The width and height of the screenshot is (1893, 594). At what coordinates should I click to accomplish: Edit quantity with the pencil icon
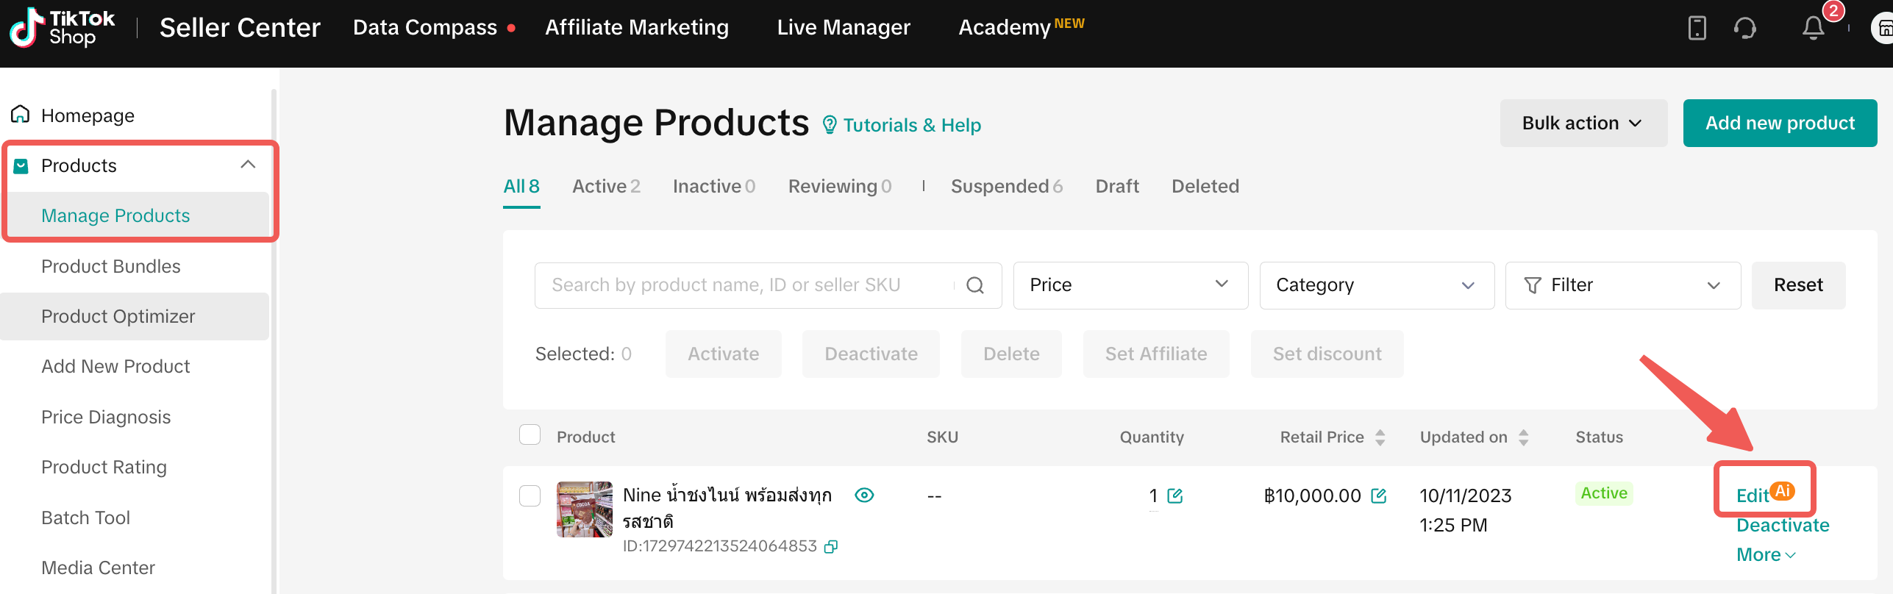pyautogui.click(x=1175, y=496)
